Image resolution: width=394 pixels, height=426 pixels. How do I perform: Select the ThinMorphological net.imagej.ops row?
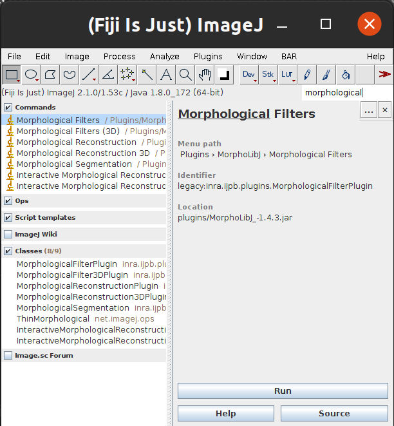pyautogui.click(x=84, y=318)
